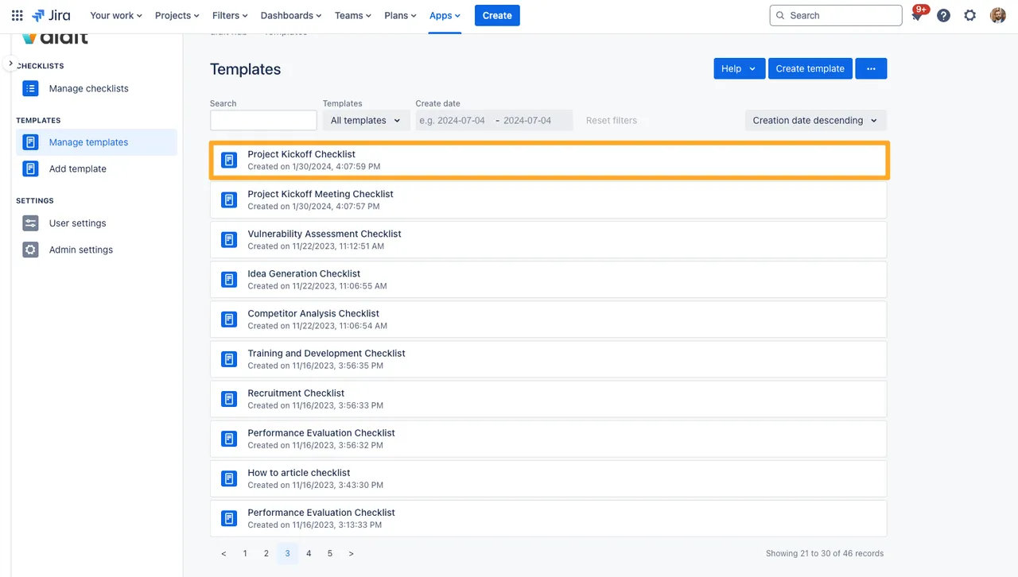Open Performance Evaluation Checklist created 3:56:32 PM

click(x=549, y=439)
